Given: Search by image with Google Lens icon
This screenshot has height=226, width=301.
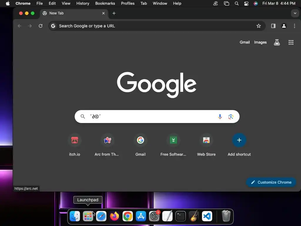Looking at the screenshot, I should point(231,117).
